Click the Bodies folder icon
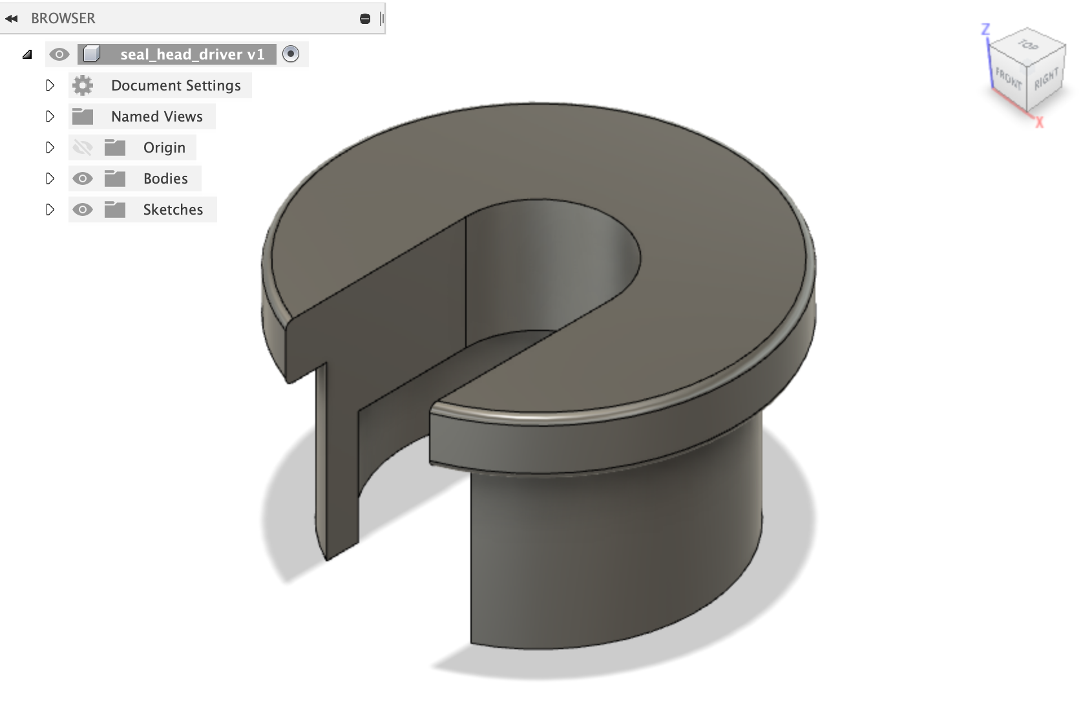Screen dimensions: 1092x719 pos(115,178)
